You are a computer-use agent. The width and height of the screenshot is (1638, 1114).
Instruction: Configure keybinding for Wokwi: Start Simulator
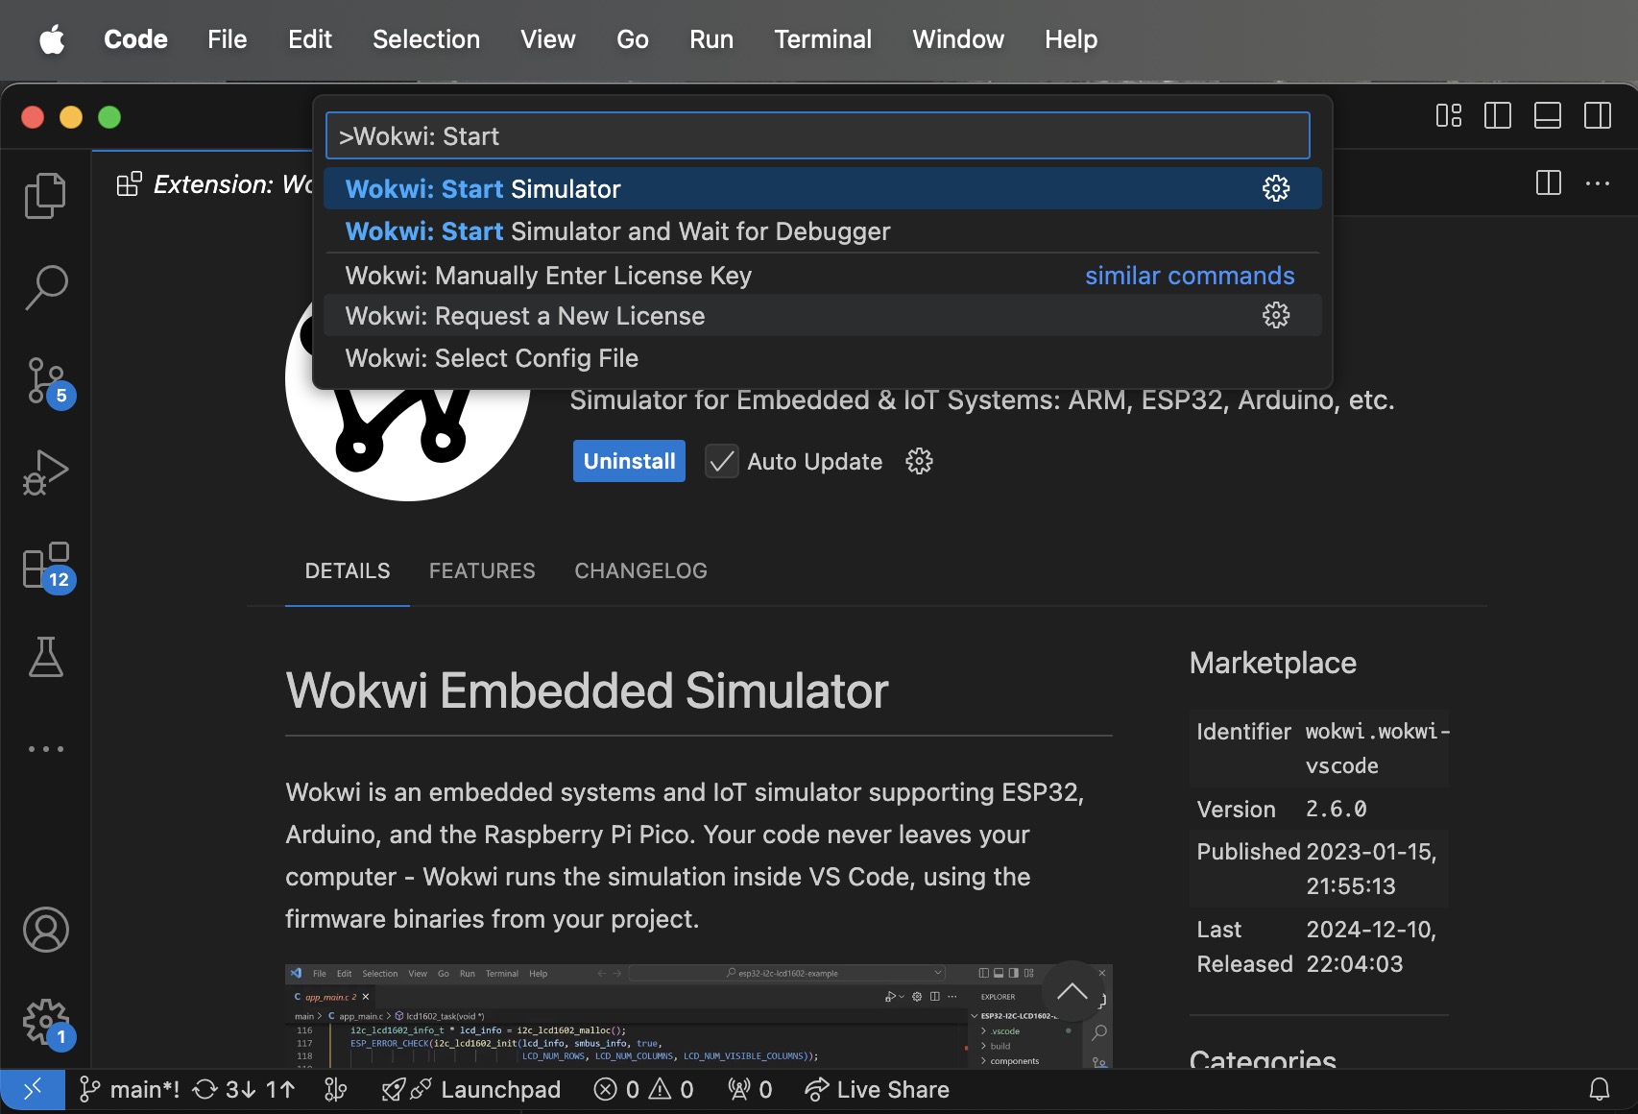(1276, 188)
